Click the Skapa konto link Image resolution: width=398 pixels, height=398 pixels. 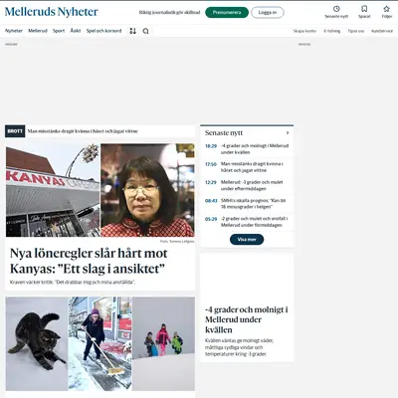pyautogui.click(x=304, y=31)
